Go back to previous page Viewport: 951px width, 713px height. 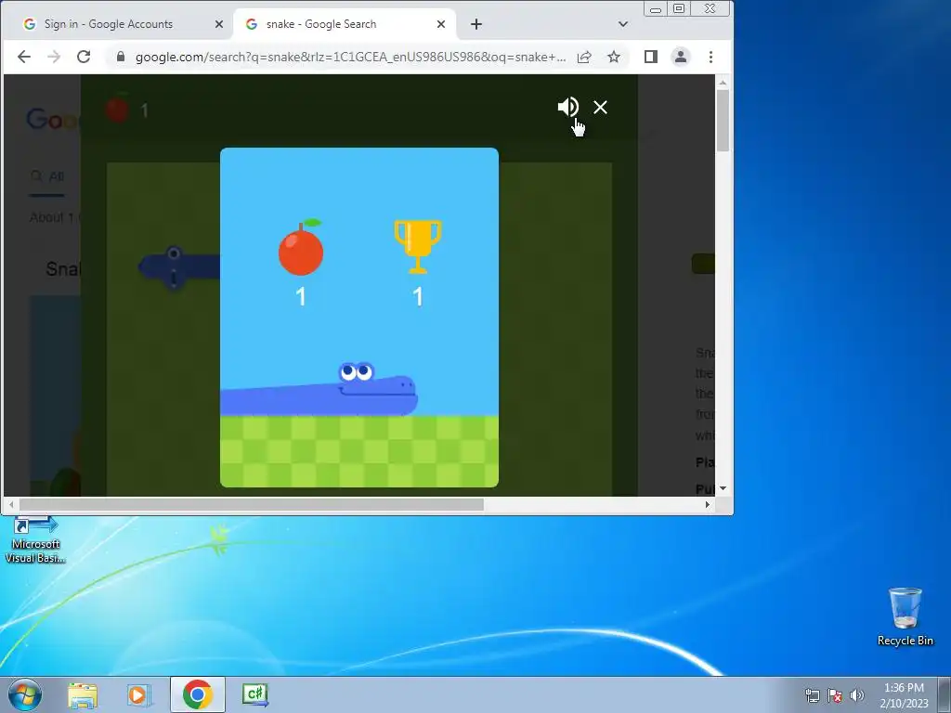point(23,57)
